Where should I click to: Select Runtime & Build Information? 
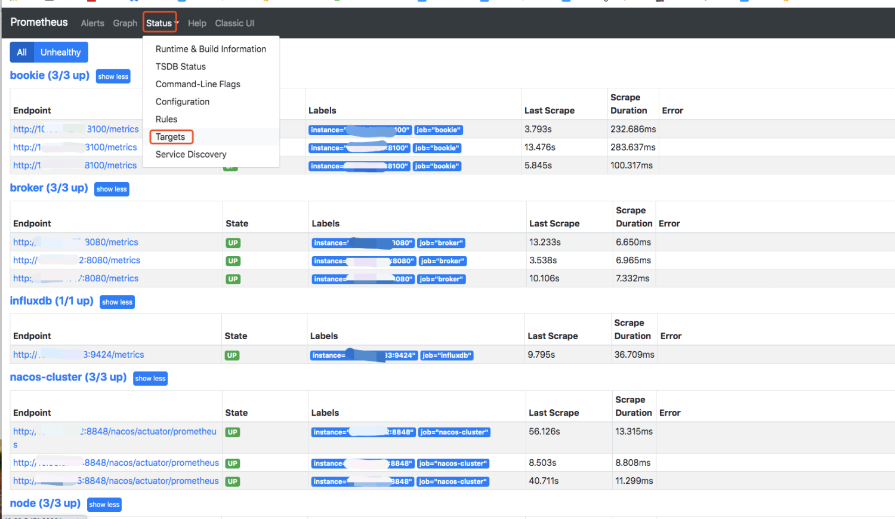(211, 49)
